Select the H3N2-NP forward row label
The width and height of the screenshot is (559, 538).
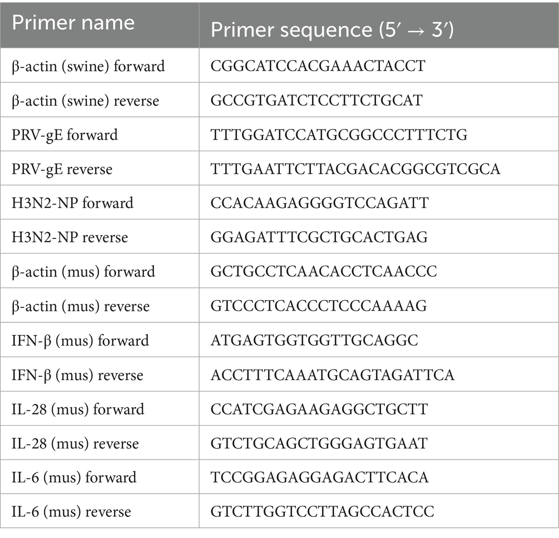tap(72, 203)
